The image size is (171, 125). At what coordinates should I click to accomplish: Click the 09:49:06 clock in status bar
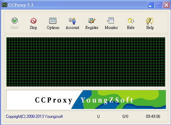[x=153, y=116]
